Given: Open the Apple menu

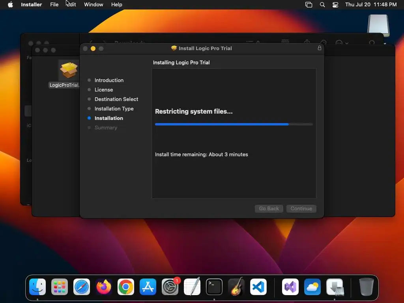Looking at the screenshot, I should point(10,4).
